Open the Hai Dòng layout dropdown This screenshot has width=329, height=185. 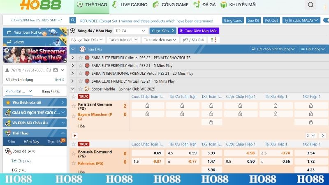pyautogui.click(x=313, y=49)
